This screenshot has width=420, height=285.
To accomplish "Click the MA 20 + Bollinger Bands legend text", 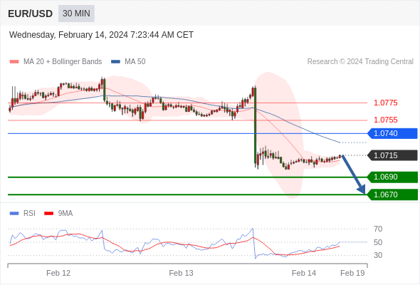I will (x=63, y=62).
